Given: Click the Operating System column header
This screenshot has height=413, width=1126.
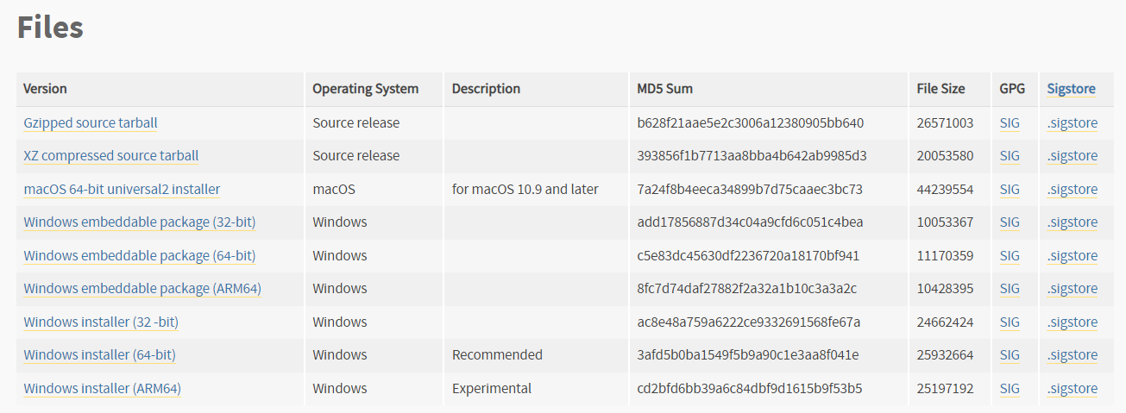Looking at the screenshot, I should [365, 89].
